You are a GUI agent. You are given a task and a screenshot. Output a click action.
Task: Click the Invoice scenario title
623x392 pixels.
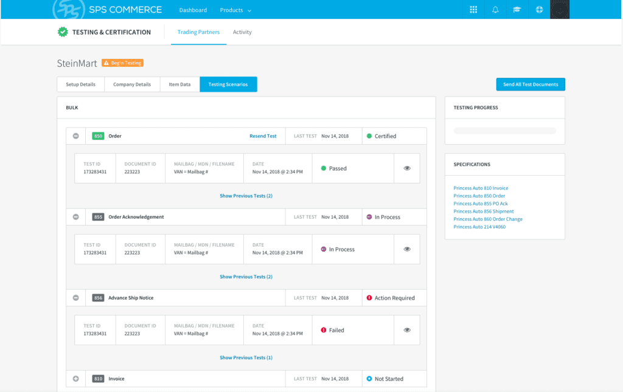[116, 379]
